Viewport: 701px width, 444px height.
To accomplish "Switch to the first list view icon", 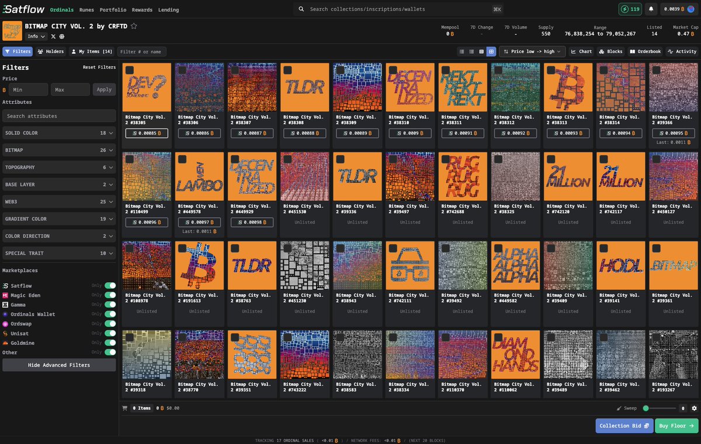I will click(x=462, y=51).
